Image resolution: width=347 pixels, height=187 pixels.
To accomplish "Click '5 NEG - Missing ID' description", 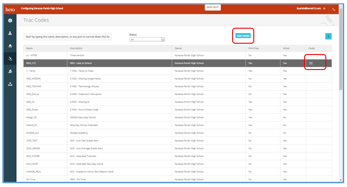I will 80,102.
